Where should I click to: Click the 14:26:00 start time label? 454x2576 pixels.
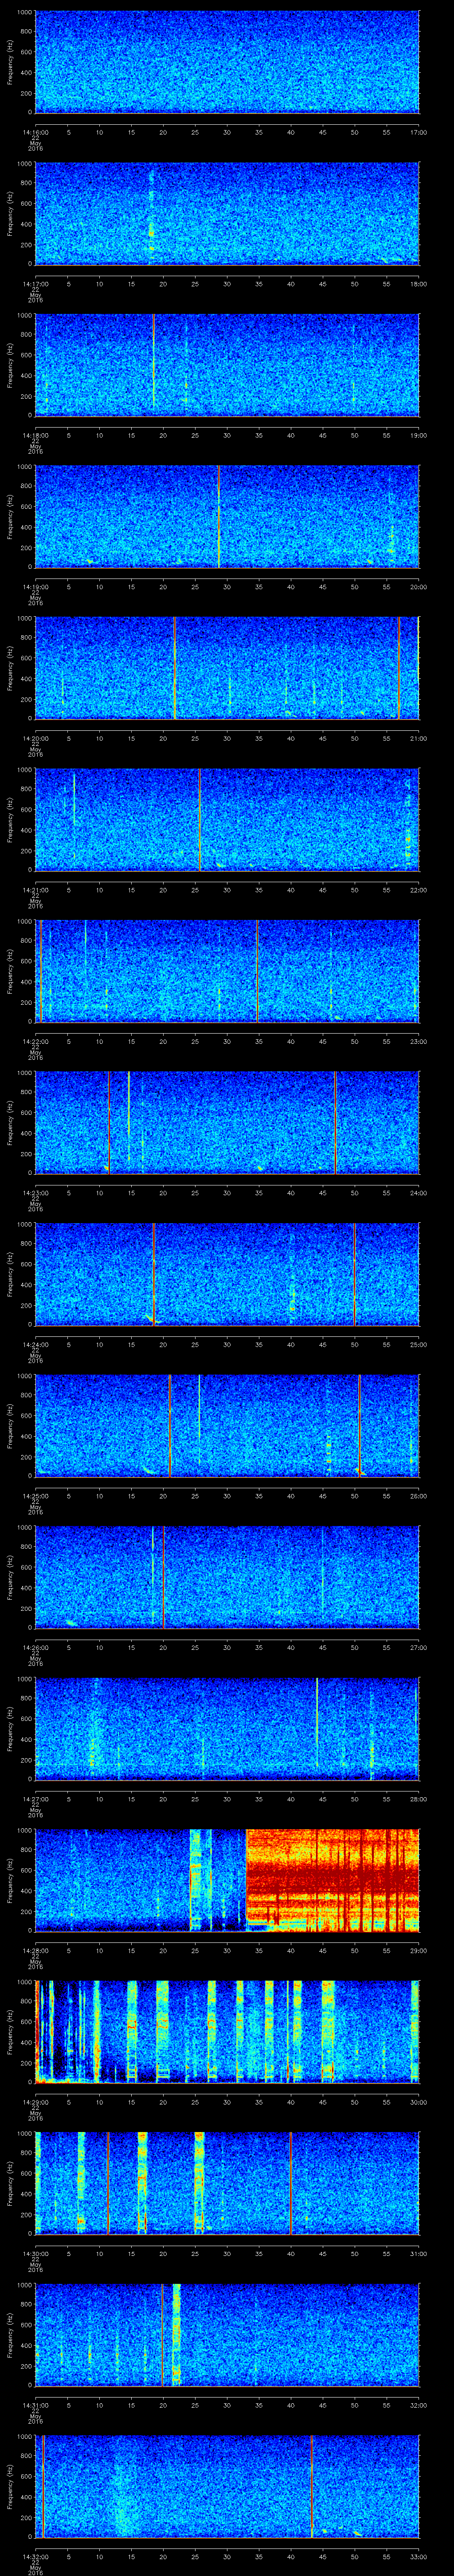click(35, 1647)
